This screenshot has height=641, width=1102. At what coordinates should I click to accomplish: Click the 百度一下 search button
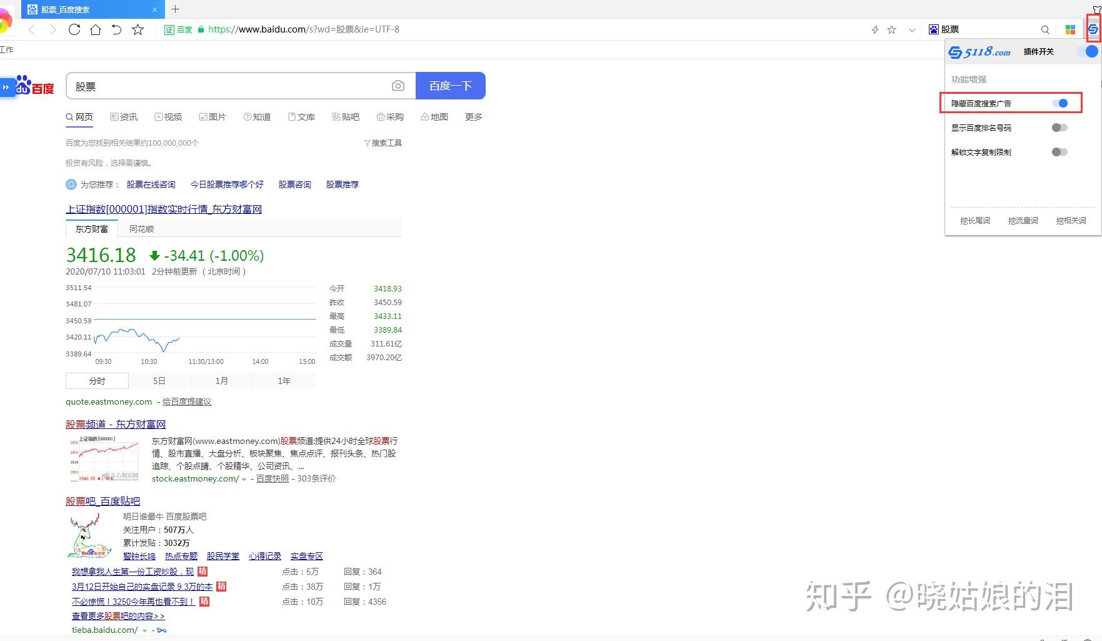pos(451,86)
